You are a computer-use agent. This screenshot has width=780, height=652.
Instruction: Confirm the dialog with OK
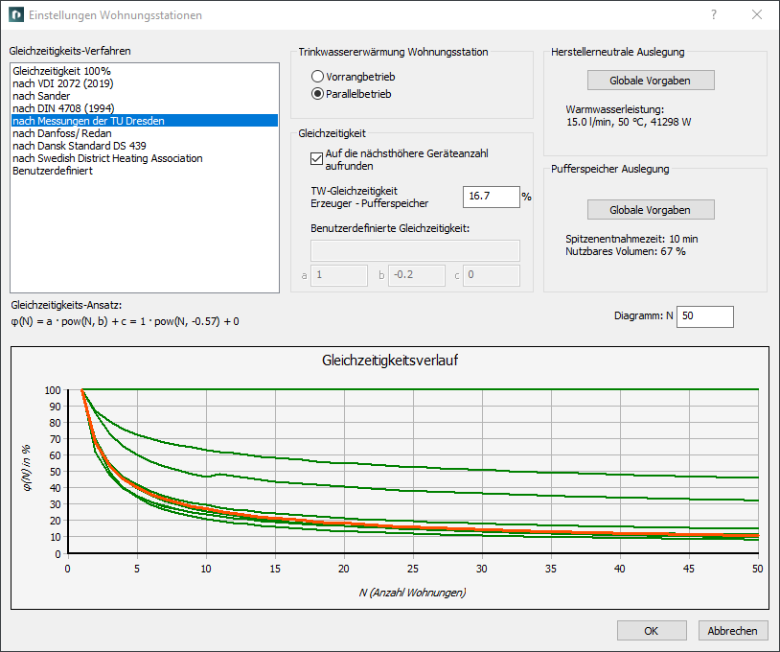[x=652, y=631]
